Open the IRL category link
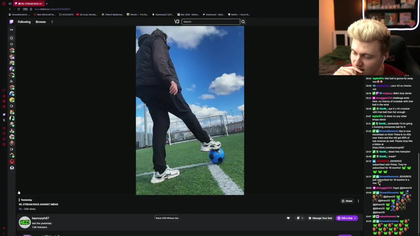The height and width of the screenshot is (236, 420). (20, 209)
